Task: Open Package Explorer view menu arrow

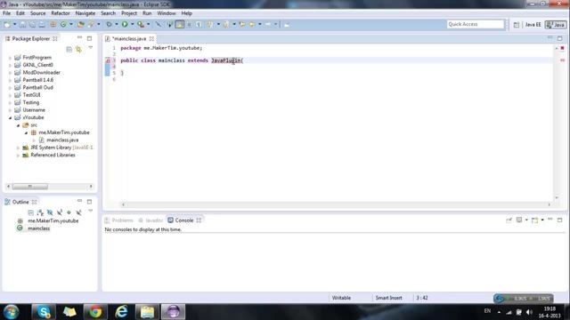Action: point(91,48)
